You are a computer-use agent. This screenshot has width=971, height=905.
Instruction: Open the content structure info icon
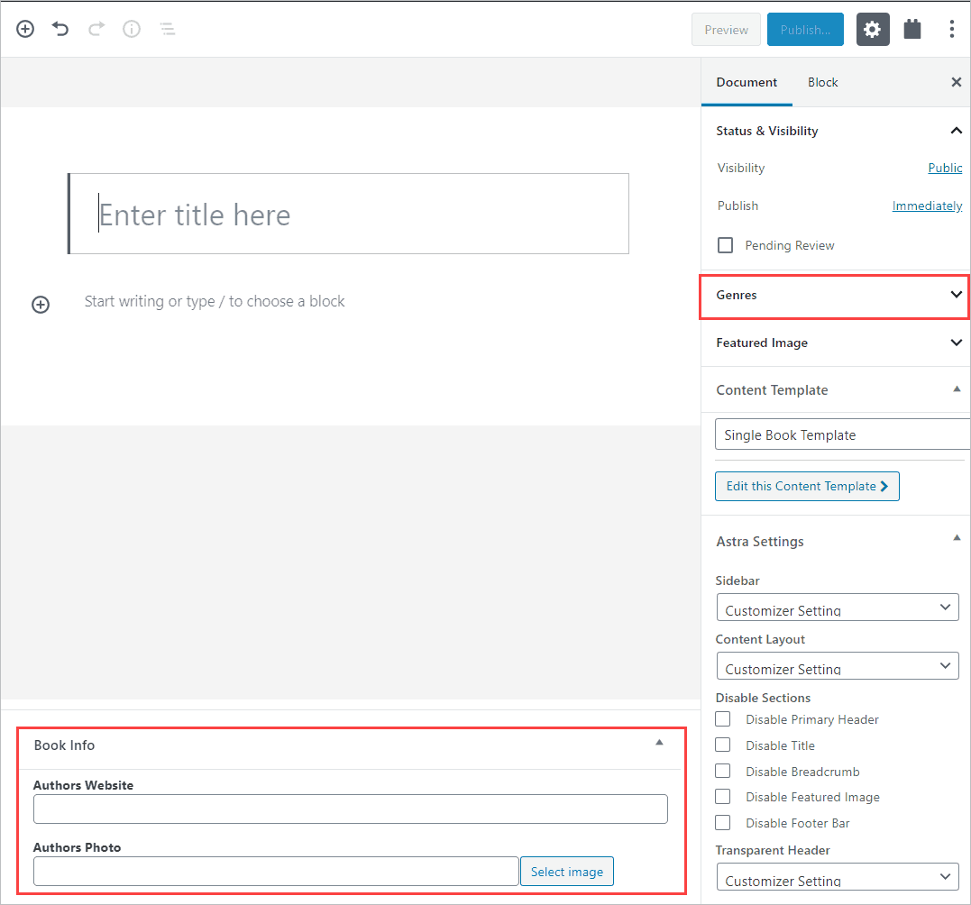pos(132,29)
